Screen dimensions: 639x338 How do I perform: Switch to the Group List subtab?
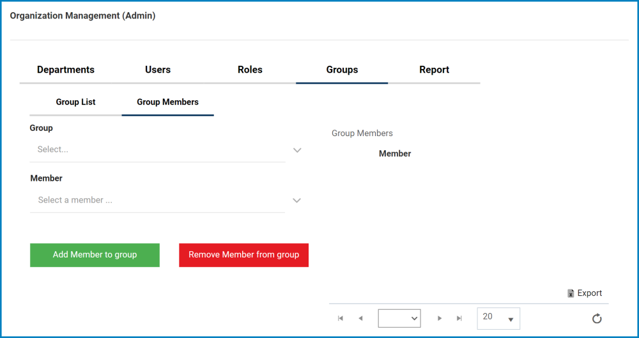[x=75, y=102]
